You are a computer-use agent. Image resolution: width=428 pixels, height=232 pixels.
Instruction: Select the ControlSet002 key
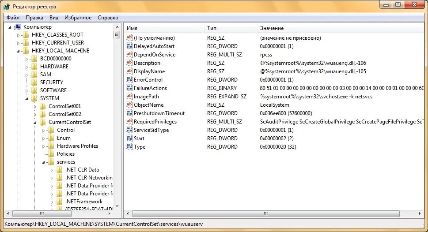click(64, 114)
